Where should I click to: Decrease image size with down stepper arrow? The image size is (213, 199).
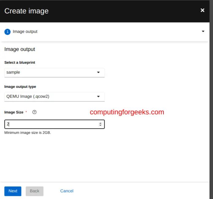click(100, 125)
